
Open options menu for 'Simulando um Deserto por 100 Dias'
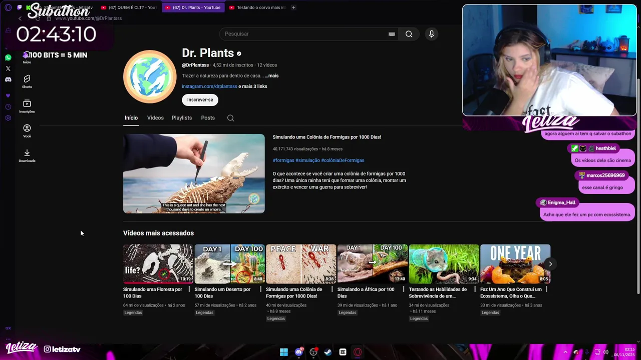261,289
